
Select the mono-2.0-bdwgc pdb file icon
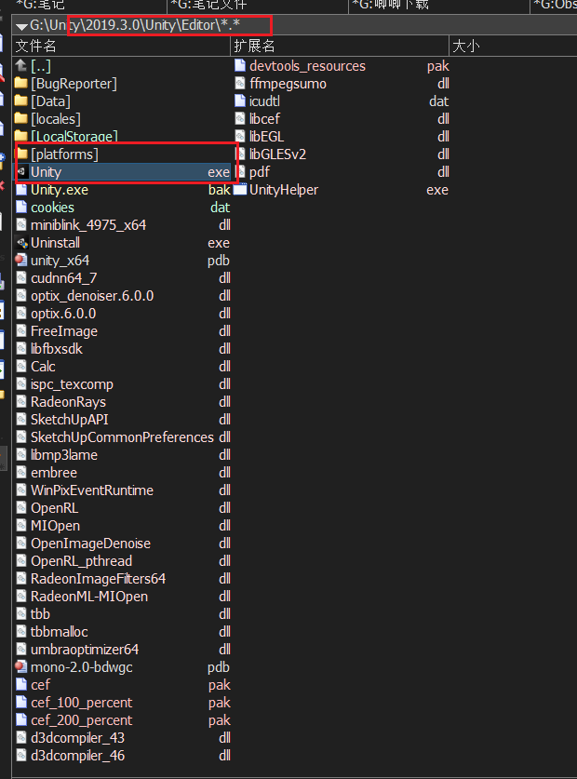pyautogui.click(x=21, y=666)
